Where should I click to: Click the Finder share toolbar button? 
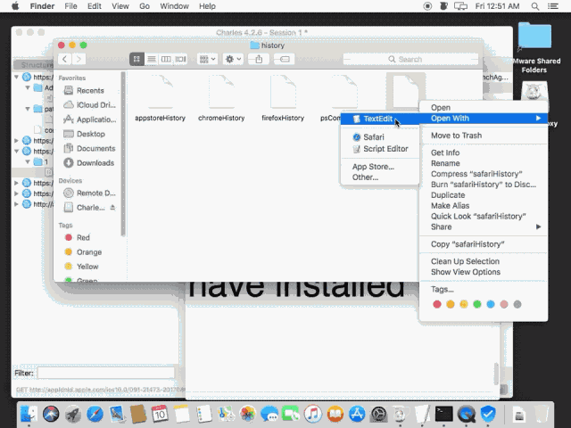point(259,59)
